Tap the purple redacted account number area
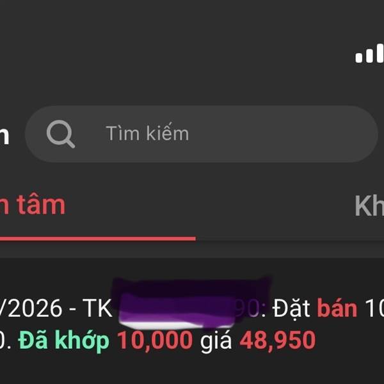 (191, 303)
